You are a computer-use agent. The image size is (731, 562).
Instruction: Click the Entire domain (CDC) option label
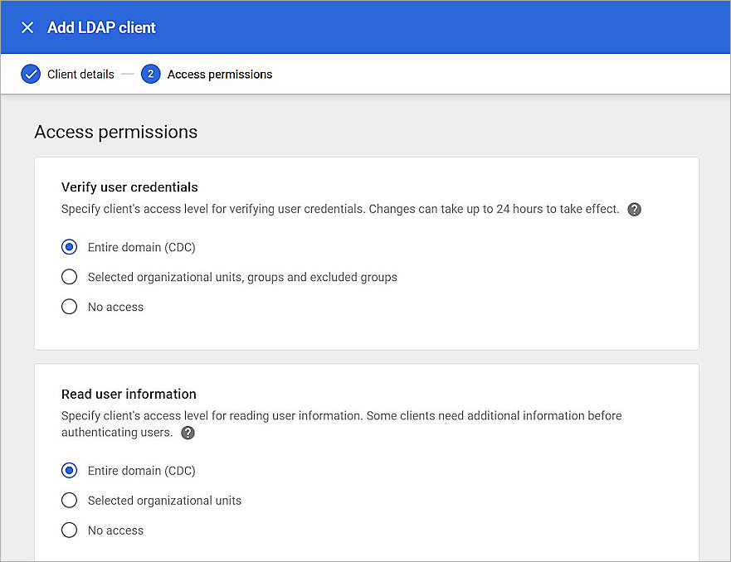(141, 247)
